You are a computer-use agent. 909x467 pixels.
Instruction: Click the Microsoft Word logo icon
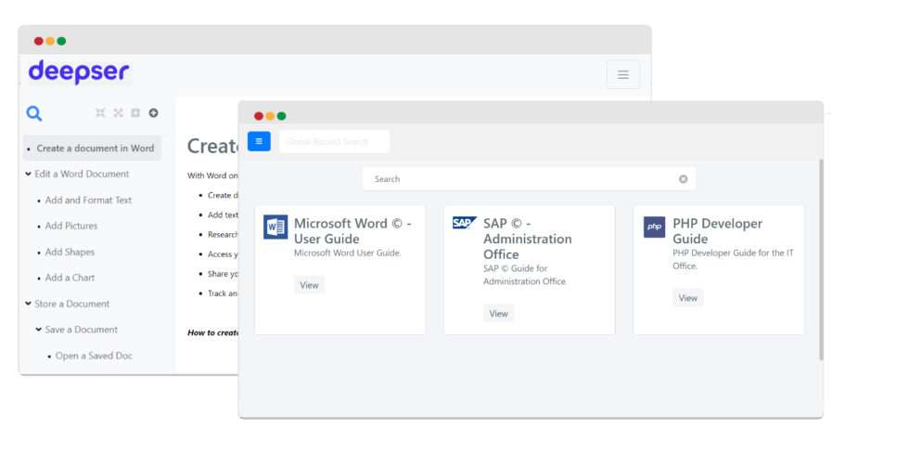(x=275, y=227)
